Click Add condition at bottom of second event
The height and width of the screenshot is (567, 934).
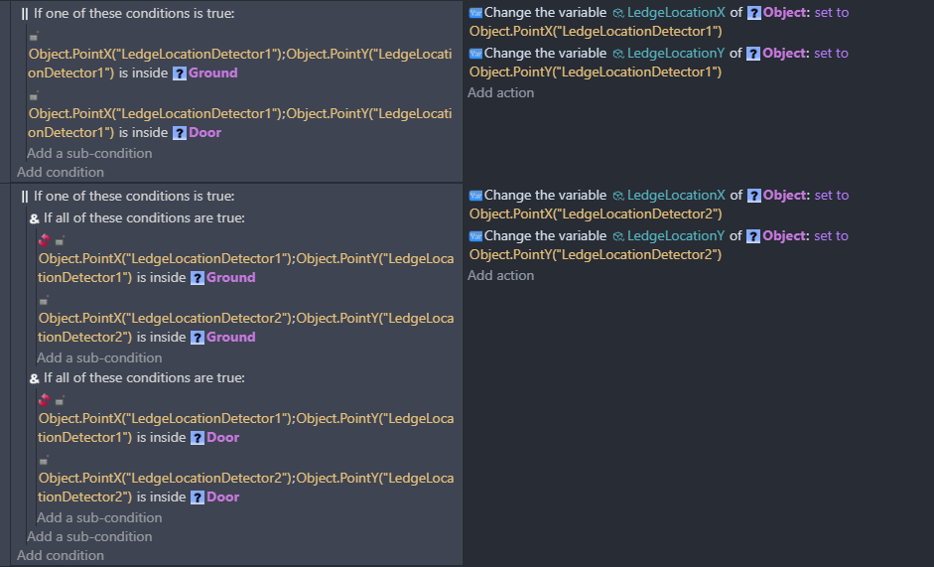(61, 556)
